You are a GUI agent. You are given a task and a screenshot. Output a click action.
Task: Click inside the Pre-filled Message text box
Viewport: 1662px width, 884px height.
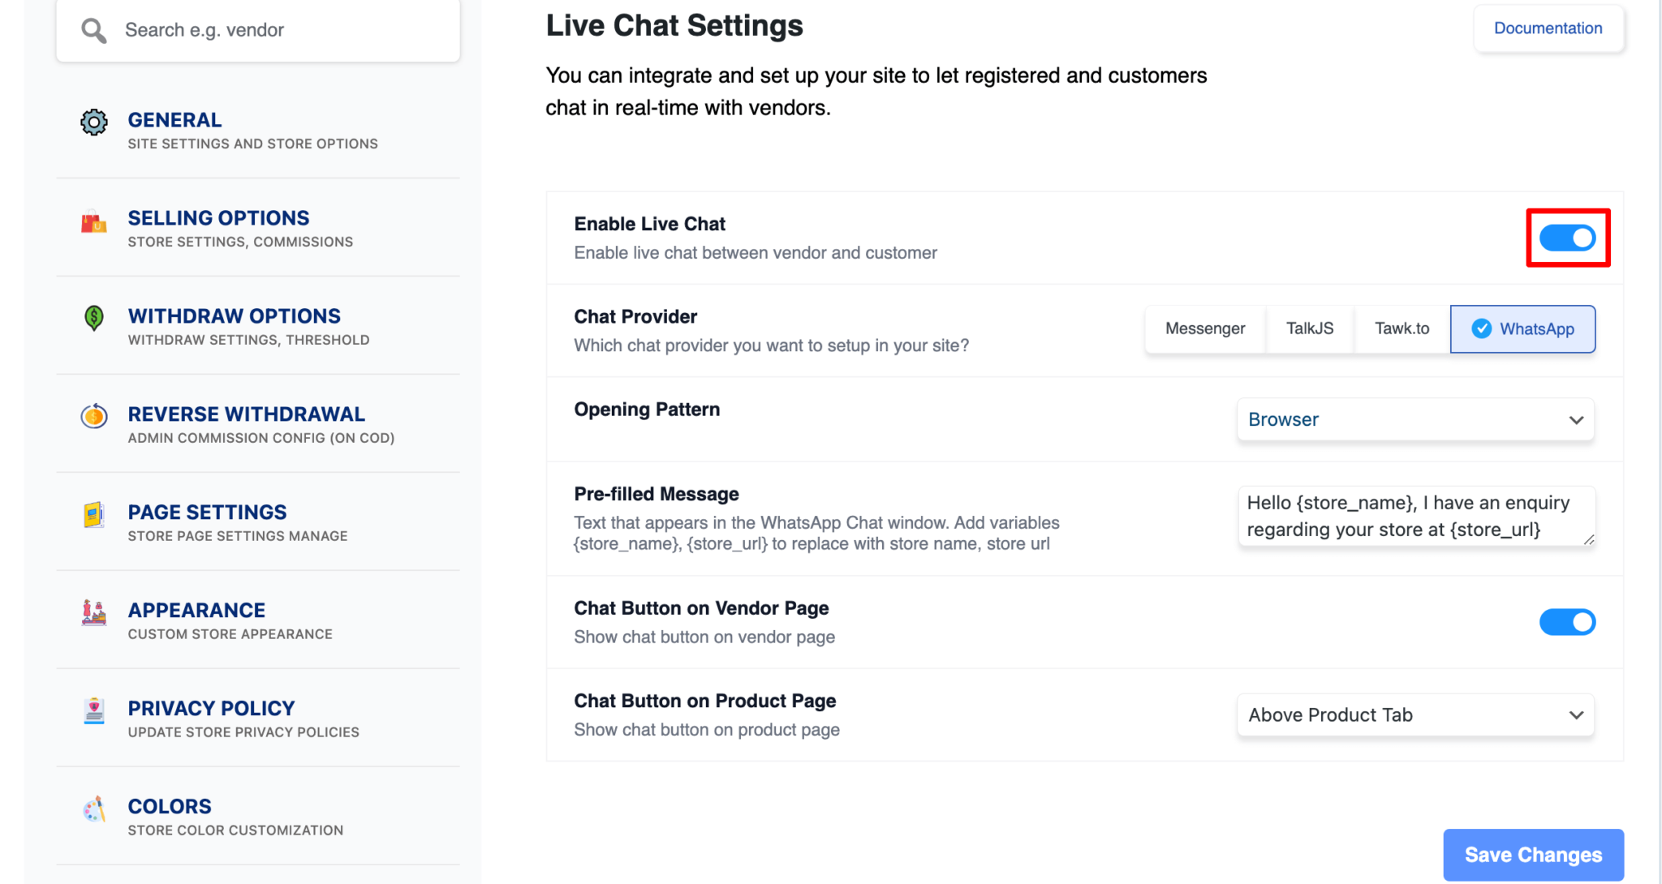click(x=1415, y=516)
